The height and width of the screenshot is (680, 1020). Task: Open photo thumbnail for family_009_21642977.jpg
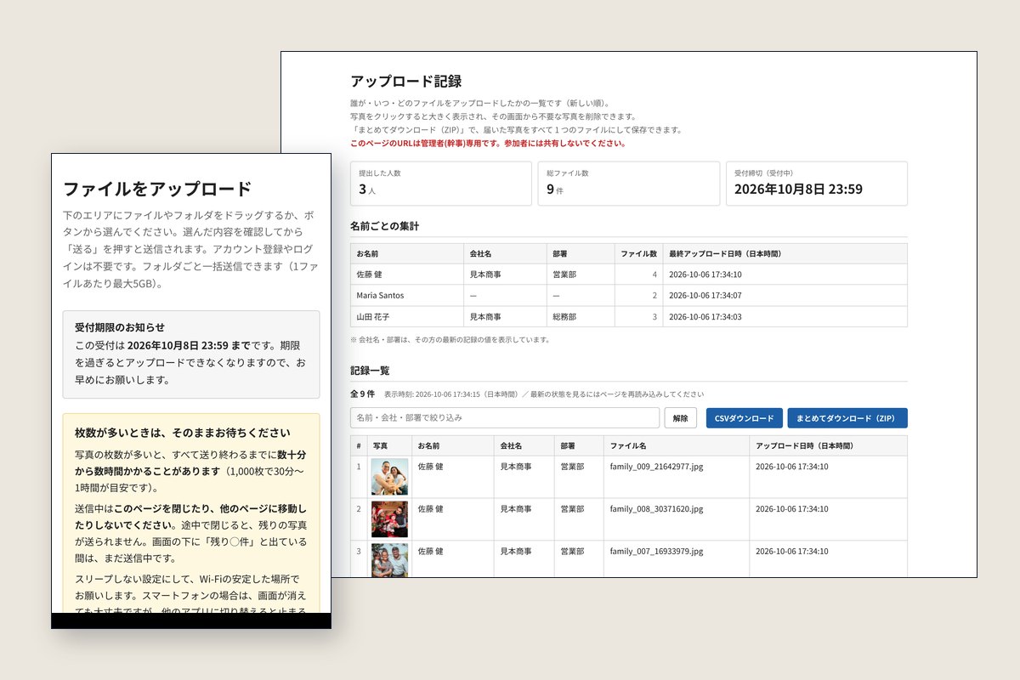(x=389, y=477)
